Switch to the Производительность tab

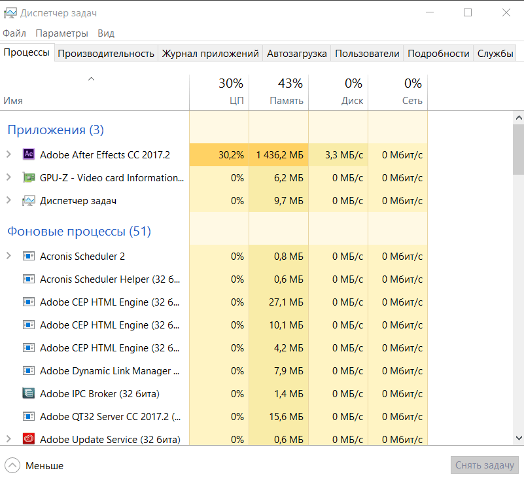click(x=106, y=54)
